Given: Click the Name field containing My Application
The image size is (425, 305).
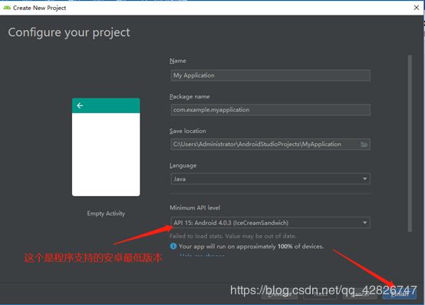Looking at the screenshot, I should [271, 75].
